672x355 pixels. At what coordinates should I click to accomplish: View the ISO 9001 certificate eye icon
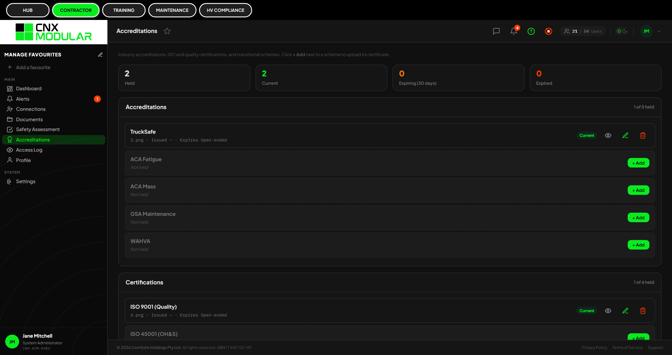pyautogui.click(x=608, y=311)
